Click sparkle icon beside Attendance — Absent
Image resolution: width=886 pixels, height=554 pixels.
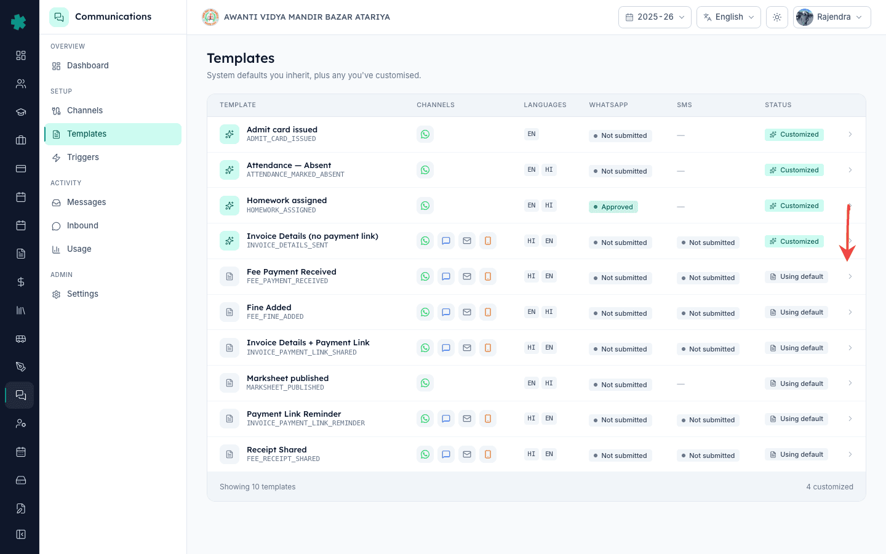229,170
